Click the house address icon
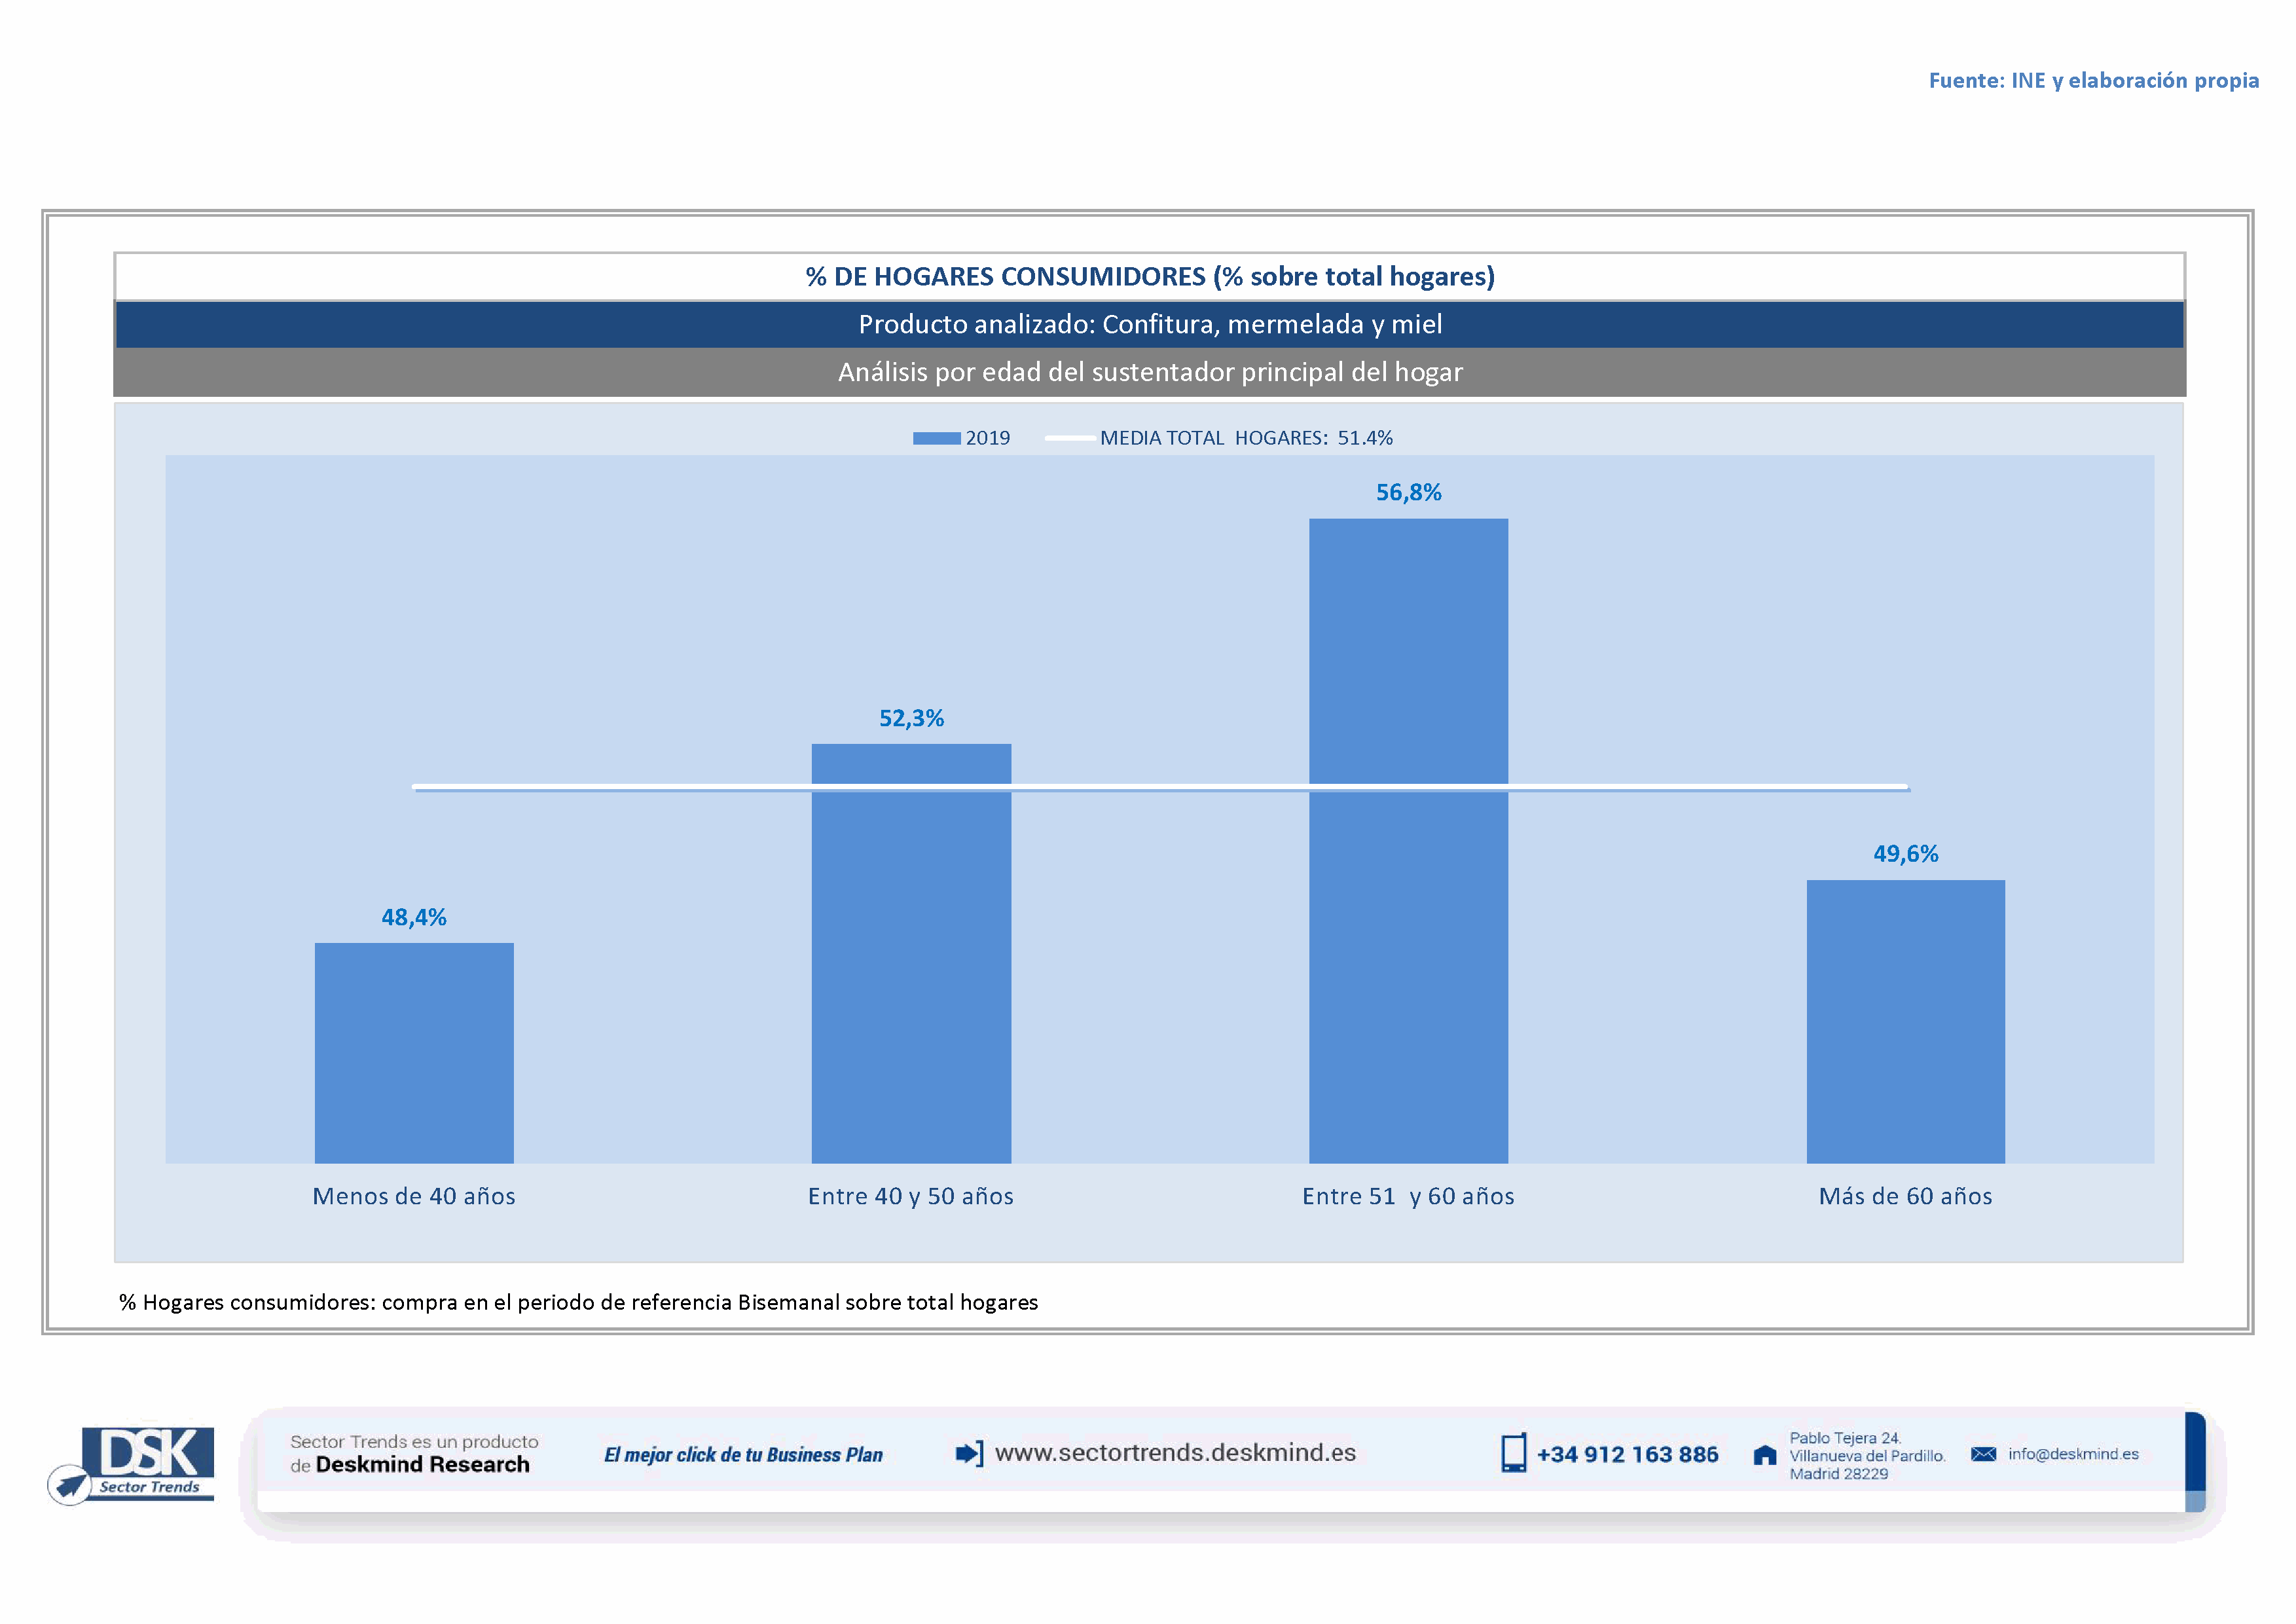 coord(1765,1455)
